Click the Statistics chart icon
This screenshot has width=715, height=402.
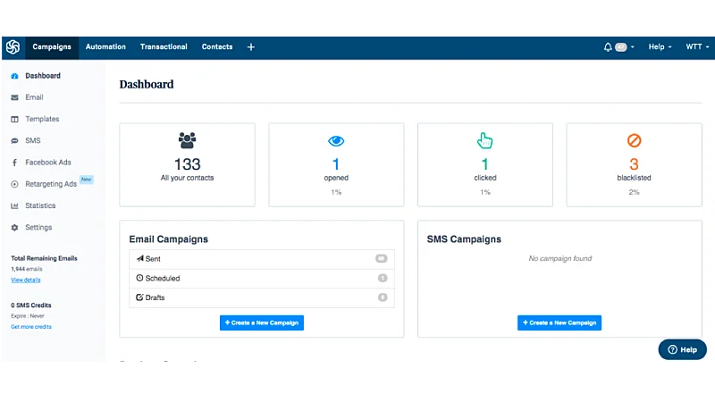14,206
